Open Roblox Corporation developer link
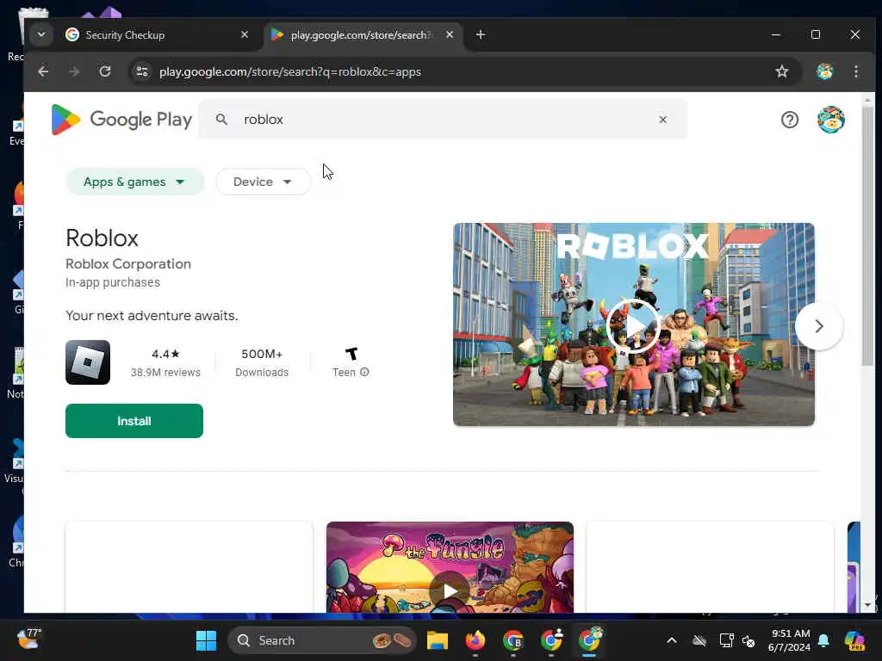Viewport: 882px width, 661px height. pos(128,263)
